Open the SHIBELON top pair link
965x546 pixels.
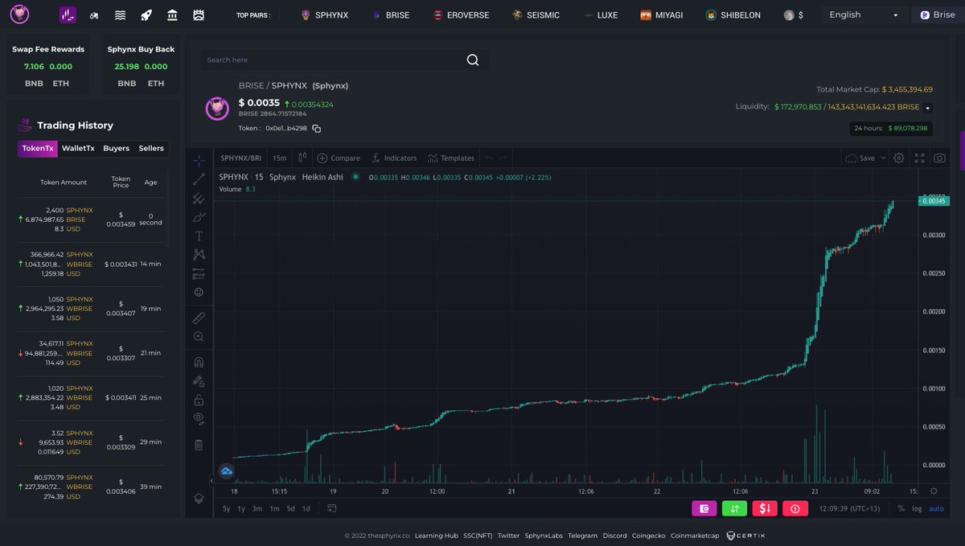coord(733,15)
